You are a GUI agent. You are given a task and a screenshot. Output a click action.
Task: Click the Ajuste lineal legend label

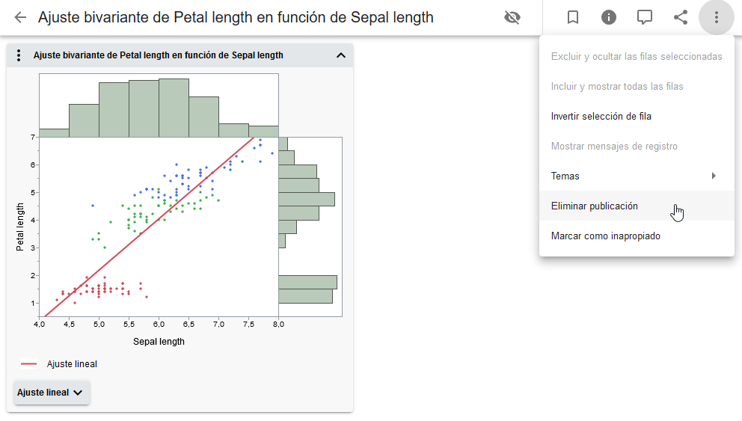click(72, 364)
